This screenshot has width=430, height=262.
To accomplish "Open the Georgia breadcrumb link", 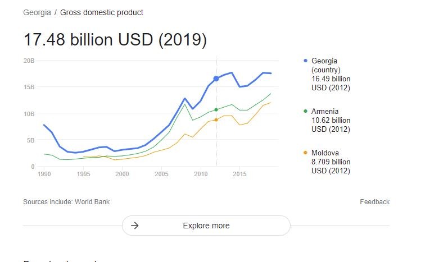I will [37, 12].
